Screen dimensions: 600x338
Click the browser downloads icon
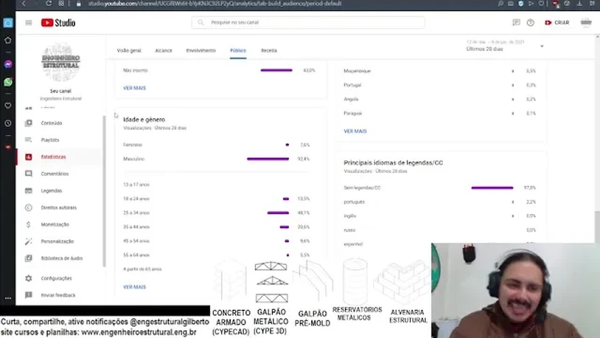point(579,3)
